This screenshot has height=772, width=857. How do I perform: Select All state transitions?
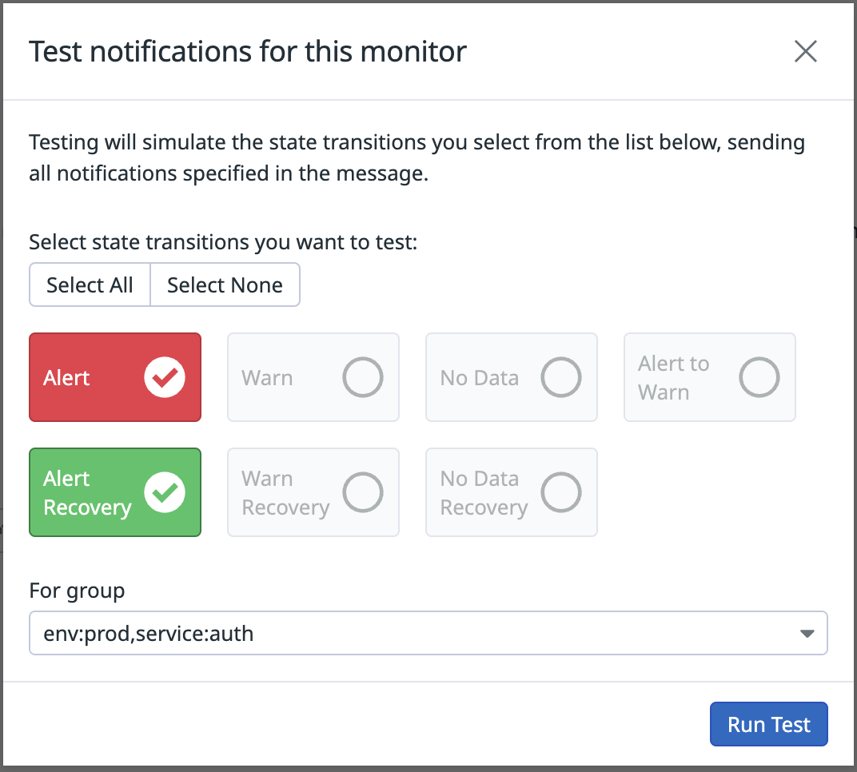point(89,285)
